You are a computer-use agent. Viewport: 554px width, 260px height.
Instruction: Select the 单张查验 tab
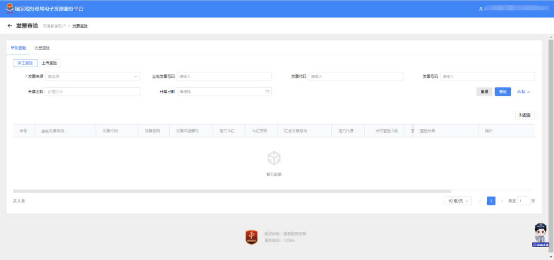tap(18, 48)
